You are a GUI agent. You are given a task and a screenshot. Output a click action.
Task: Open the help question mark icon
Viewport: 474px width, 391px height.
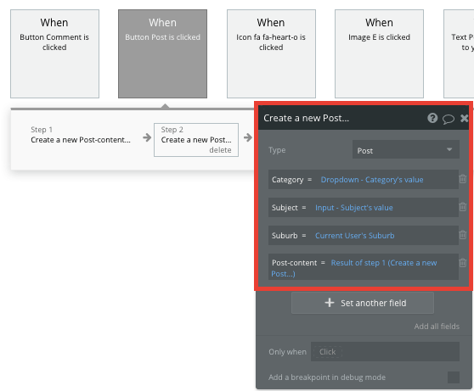pos(432,118)
